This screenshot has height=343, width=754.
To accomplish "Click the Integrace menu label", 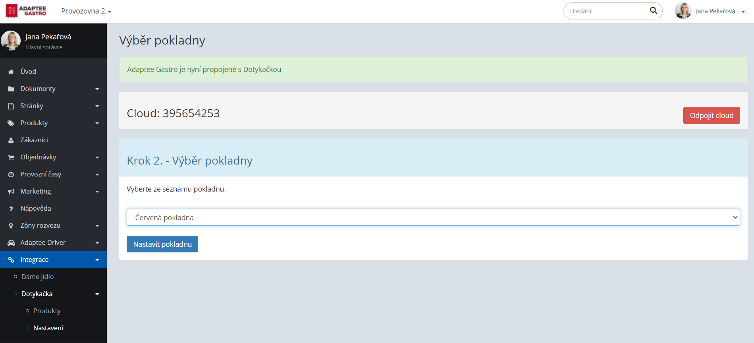I will (35, 260).
